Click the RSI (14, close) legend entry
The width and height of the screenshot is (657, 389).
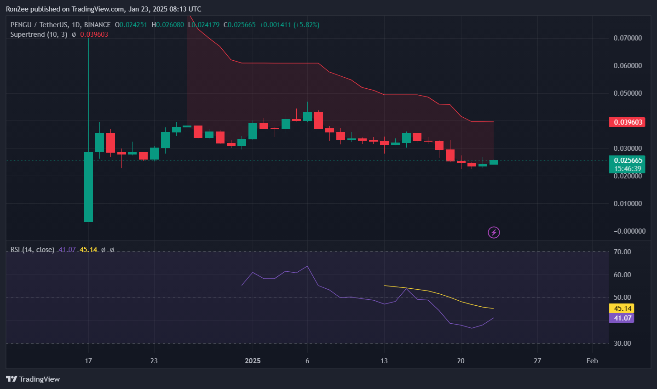point(32,249)
